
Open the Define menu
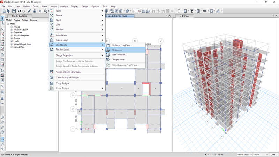click(27, 6)
